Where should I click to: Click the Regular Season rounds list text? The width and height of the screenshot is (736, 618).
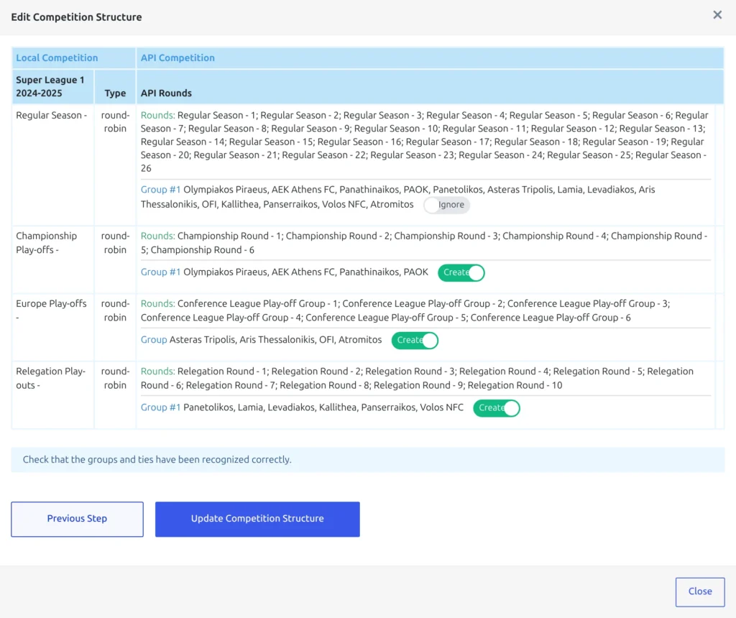(x=424, y=142)
